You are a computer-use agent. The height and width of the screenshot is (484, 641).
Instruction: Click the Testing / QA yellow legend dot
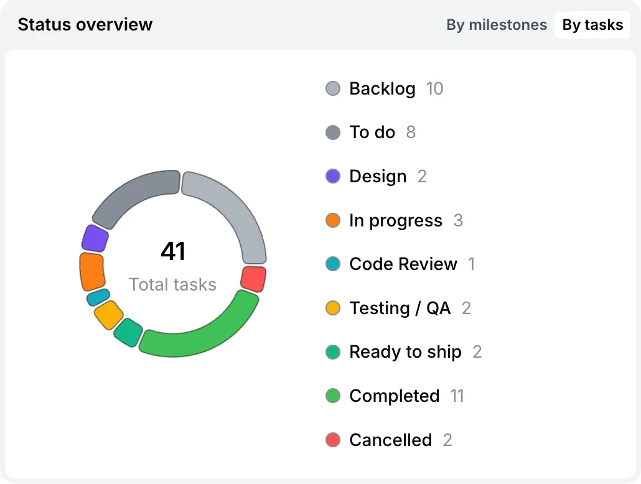(333, 308)
